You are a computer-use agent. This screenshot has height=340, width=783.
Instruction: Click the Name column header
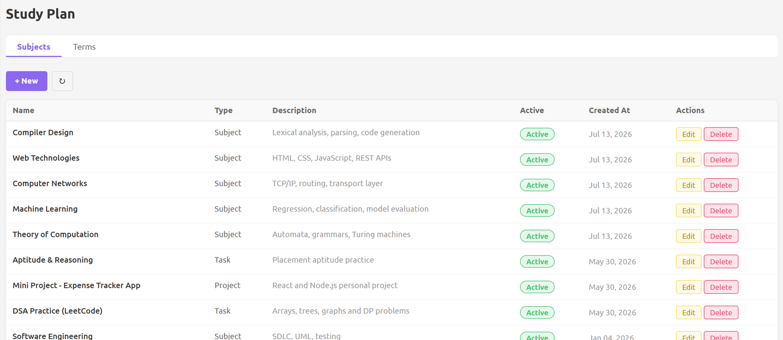(x=23, y=110)
